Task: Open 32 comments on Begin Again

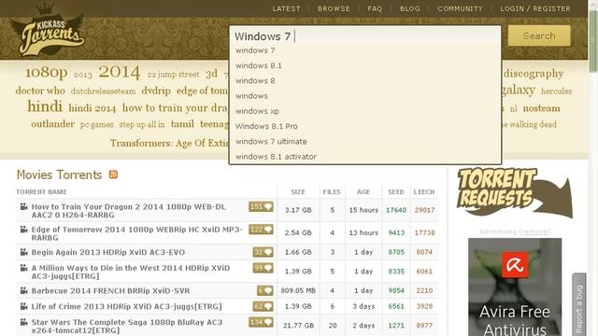Action: point(263,252)
